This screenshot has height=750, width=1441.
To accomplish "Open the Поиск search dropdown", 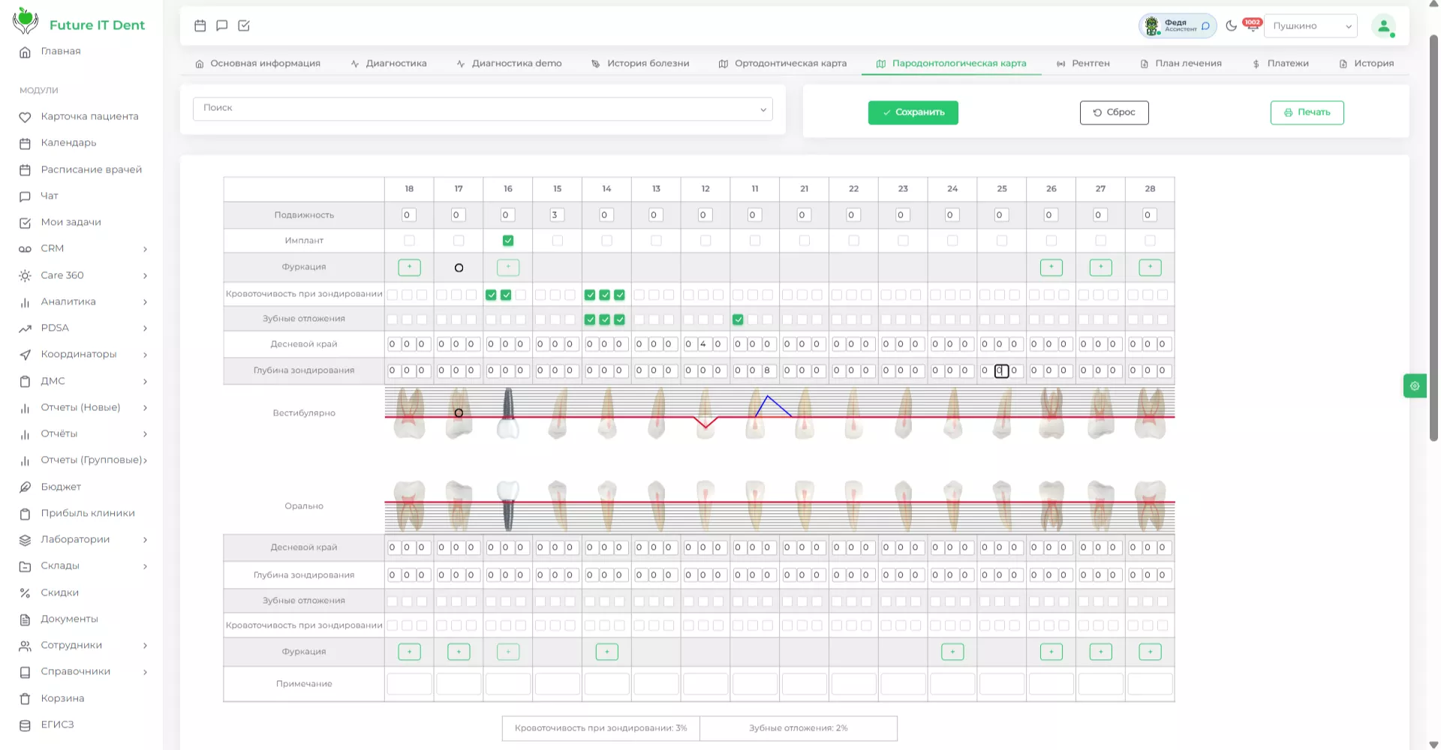I will point(483,109).
